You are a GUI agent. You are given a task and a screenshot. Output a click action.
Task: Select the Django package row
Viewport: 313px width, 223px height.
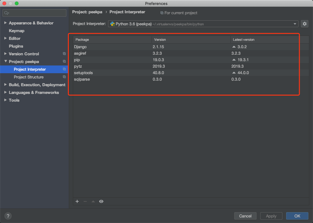[191, 47]
